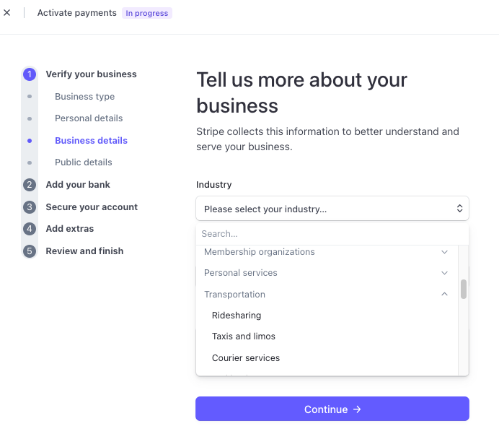The height and width of the screenshot is (439, 499).
Task: Click the step 5 number icon
Action: 30,251
